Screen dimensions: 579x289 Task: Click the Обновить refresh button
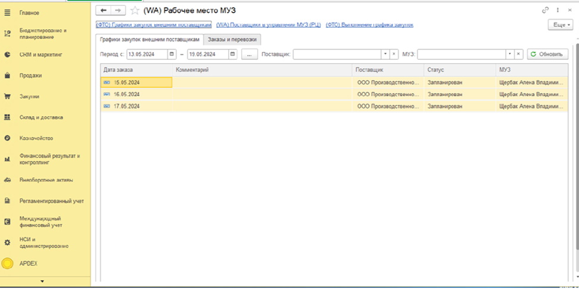547,54
